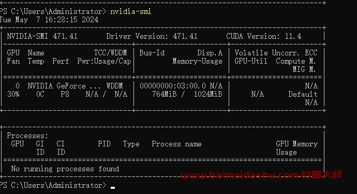Screen dimensions: 357x194
Task: Click the PID column header
Action: (105, 144)
